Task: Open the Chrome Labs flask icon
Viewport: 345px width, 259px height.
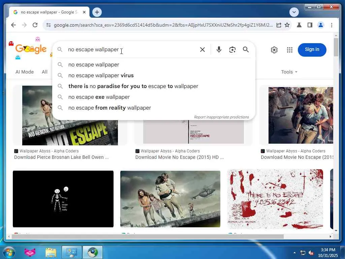Action: [x=299, y=25]
